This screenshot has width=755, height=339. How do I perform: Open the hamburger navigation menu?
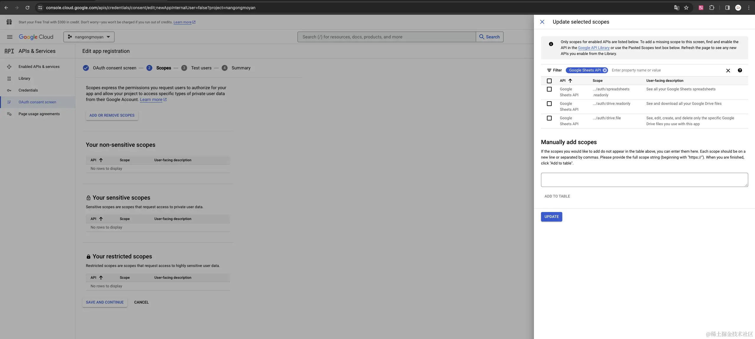pos(9,37)
